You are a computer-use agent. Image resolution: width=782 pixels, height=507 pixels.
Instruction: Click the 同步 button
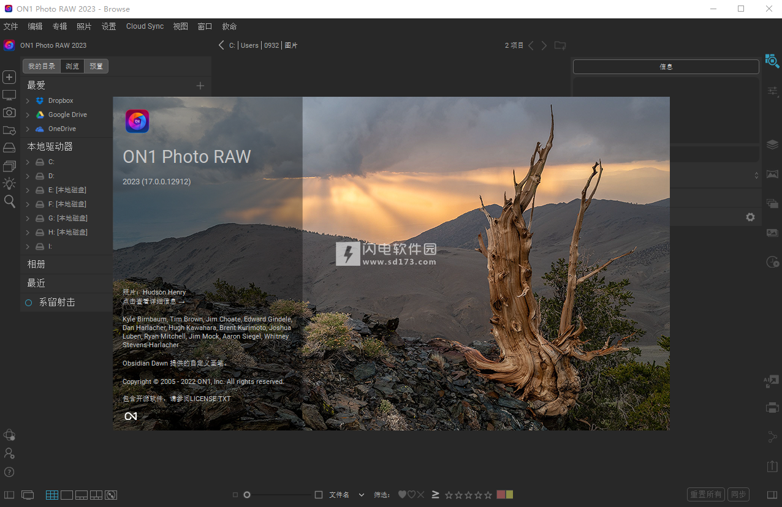pos(738,494)
